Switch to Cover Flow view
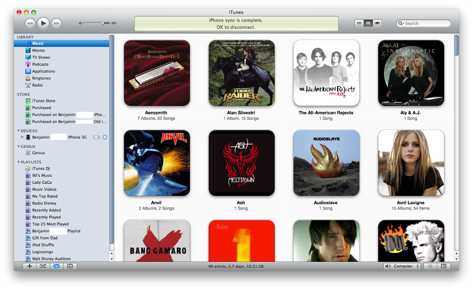This screenshot has height=290, width=473. 377,23
